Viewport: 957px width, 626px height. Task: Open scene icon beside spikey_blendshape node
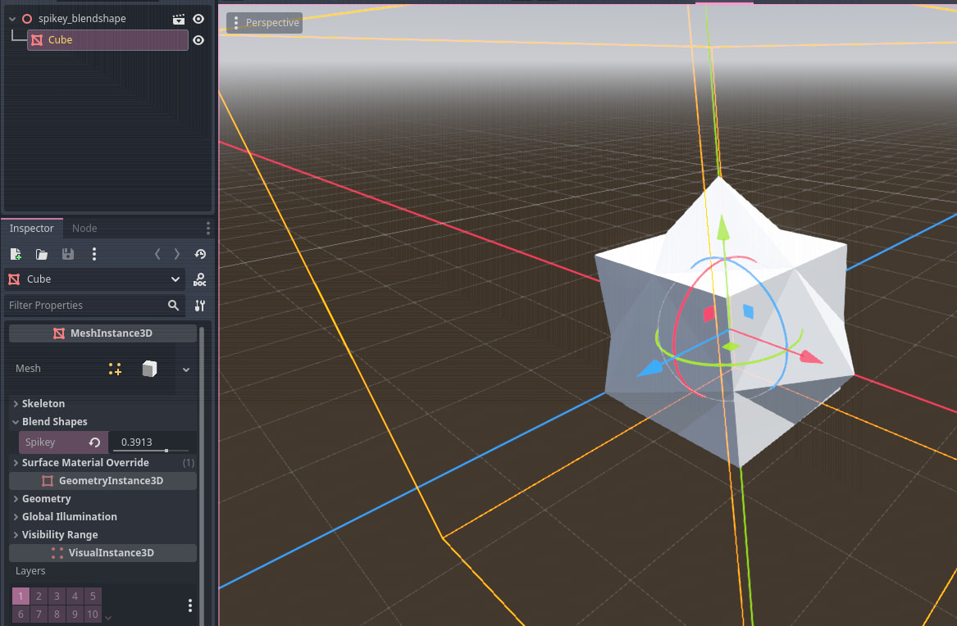point(179,19)
